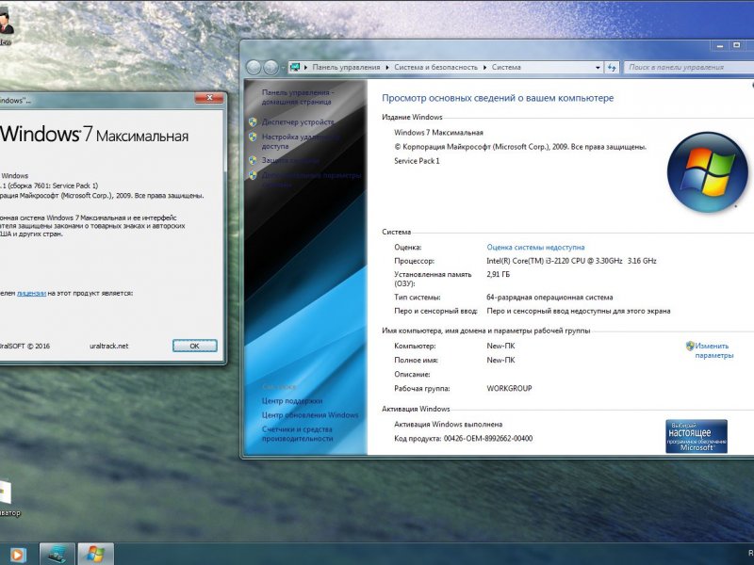Screen dimensions: 754x565
Task: Click Изменить параметры link
Action: (x=714, y=350)
